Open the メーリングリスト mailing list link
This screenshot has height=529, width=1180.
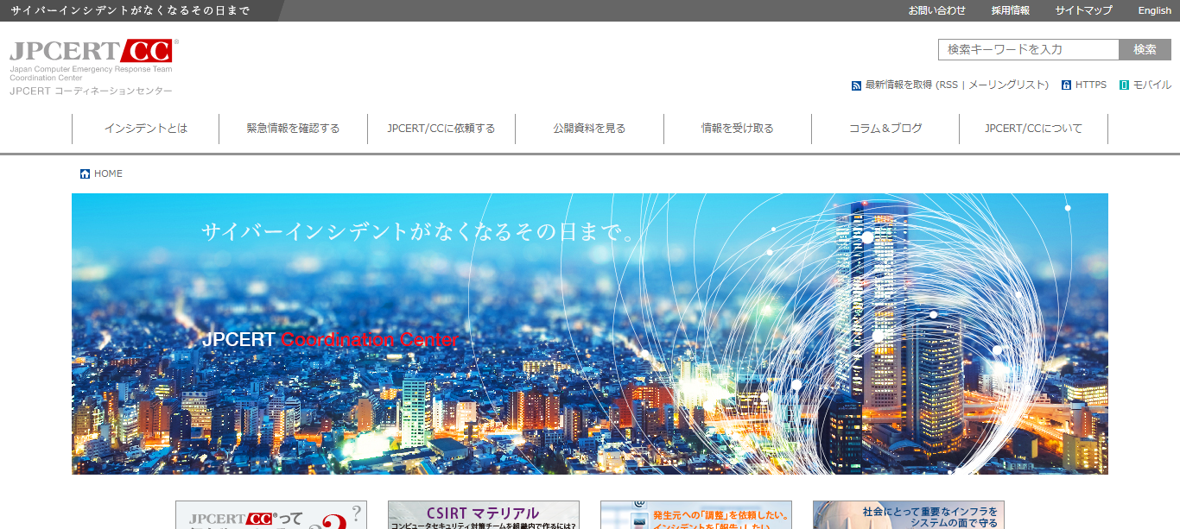[x=1006, y=85]
